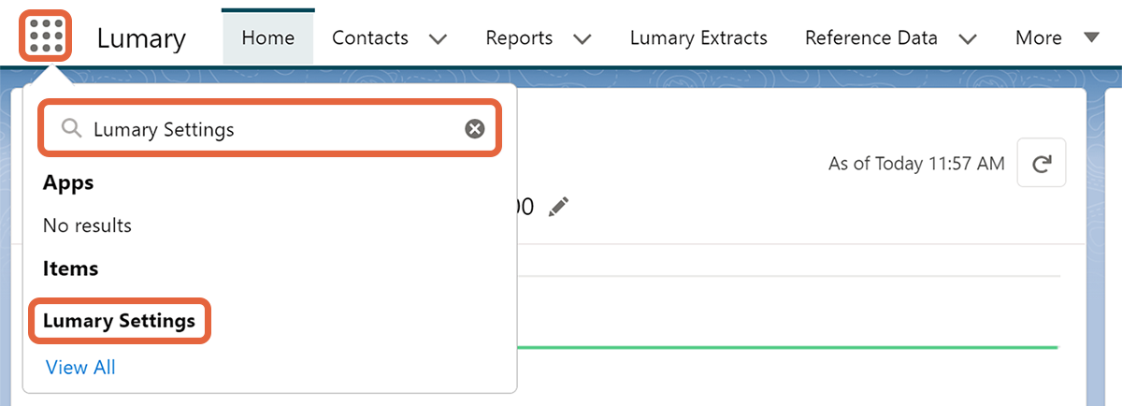Open the App Launcher waffle icon
The image size is (1122, 406).
tap(45, 36)
